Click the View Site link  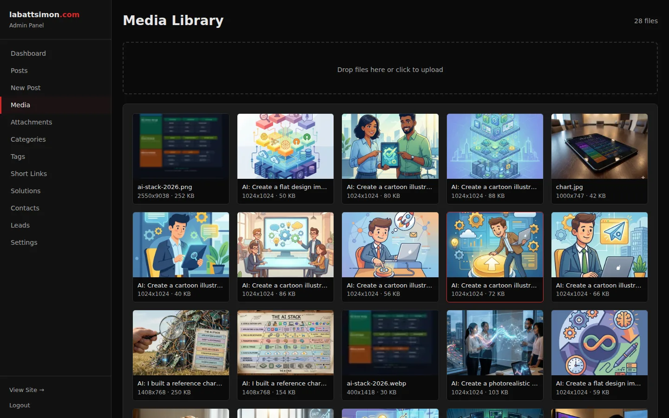coord(26,390)
